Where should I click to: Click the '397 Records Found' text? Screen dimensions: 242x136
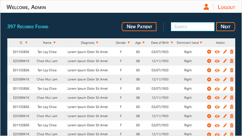pos(28,27)
